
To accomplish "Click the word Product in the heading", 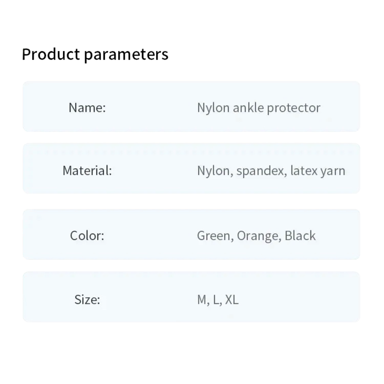I will coord(51,54).
